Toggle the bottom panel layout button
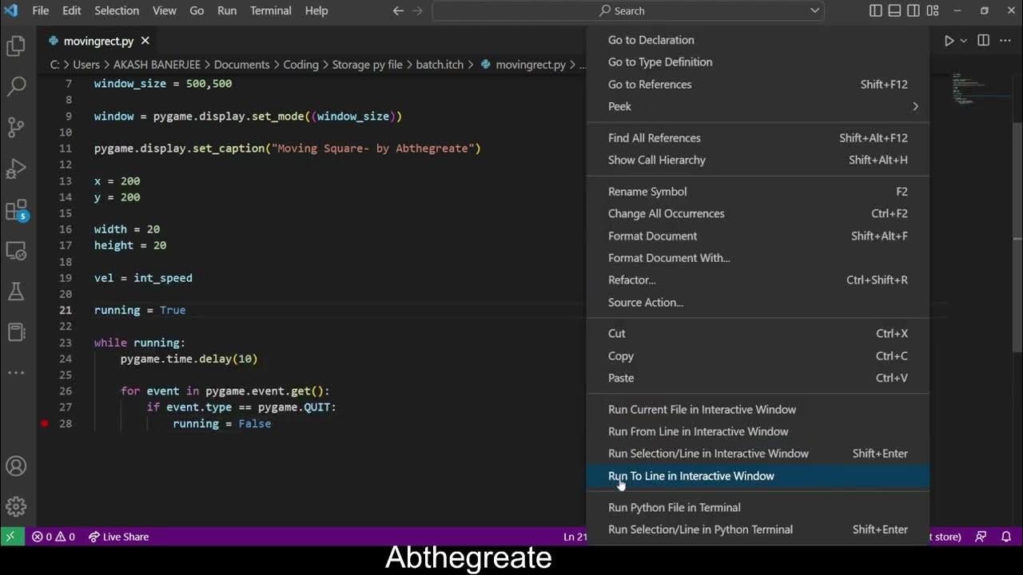1023x575 pixels. point(894,10)
